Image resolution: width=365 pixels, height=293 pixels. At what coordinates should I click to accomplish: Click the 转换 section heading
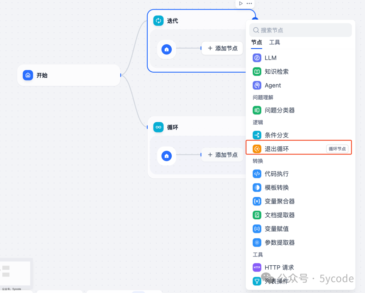258,161
